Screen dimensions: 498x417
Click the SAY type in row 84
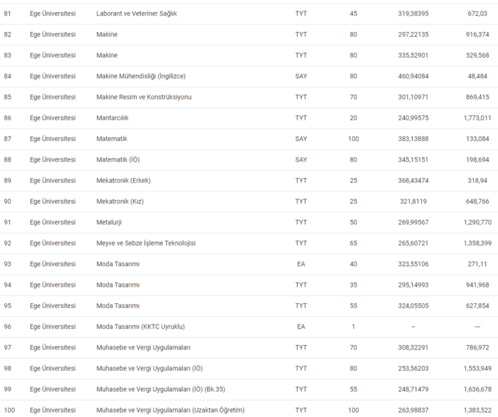[x=301, y=76]
